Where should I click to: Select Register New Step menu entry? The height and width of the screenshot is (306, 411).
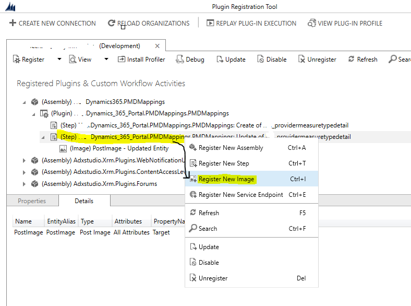coord(224,163)
